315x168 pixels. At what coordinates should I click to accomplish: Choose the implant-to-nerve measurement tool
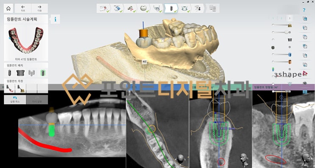coord(9,88)
